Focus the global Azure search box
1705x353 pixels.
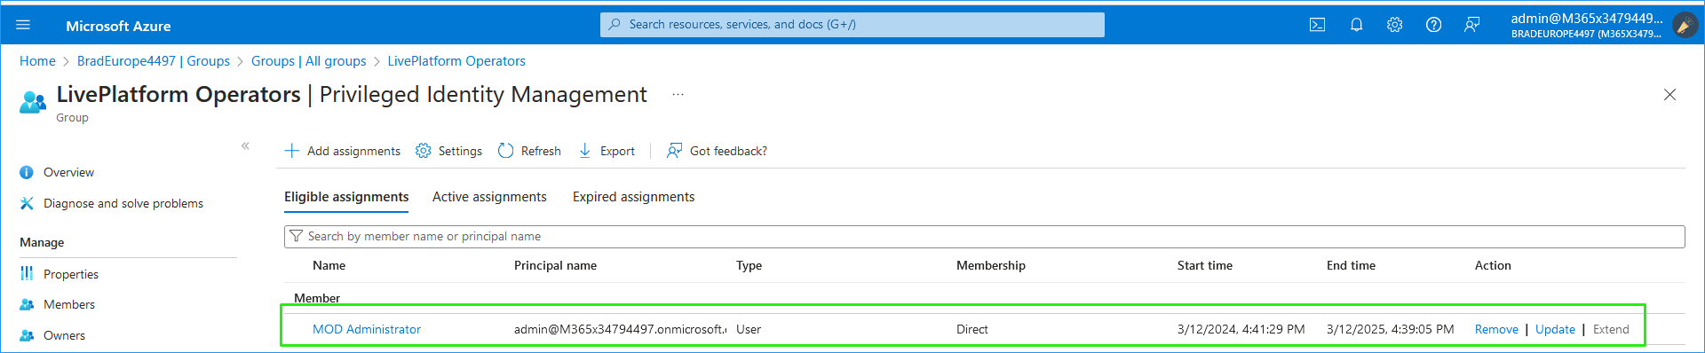tap(852, 25)
